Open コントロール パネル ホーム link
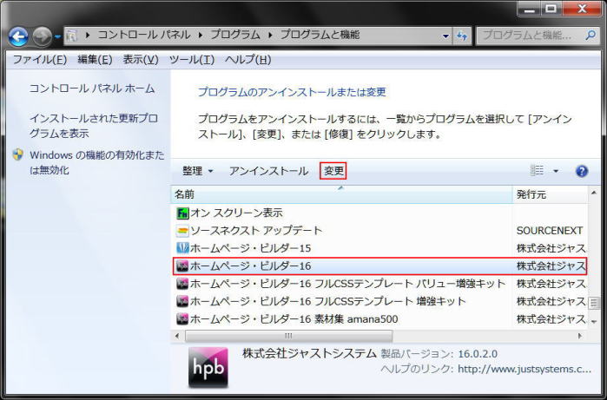 [92, 89]
